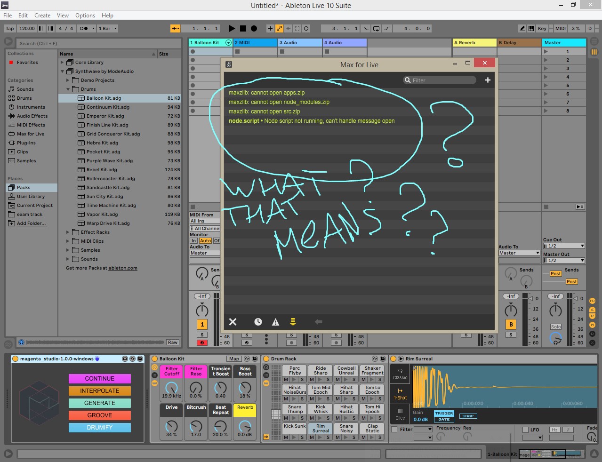Preview the Rim Surreal sample play icon
The height and width of the screenshot is (462, 602).
(401, 358)
